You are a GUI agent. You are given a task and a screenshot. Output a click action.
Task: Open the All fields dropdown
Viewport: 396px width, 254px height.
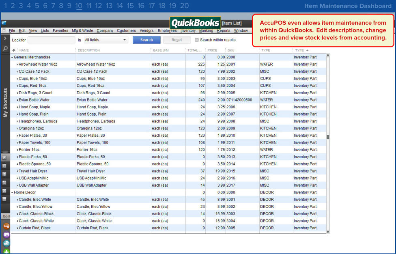click(105, 40)
